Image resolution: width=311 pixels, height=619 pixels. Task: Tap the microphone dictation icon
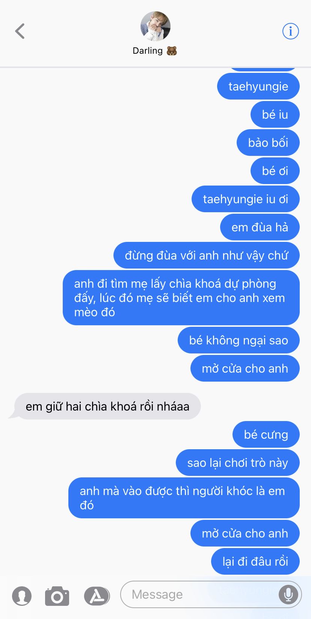point(288,595)
